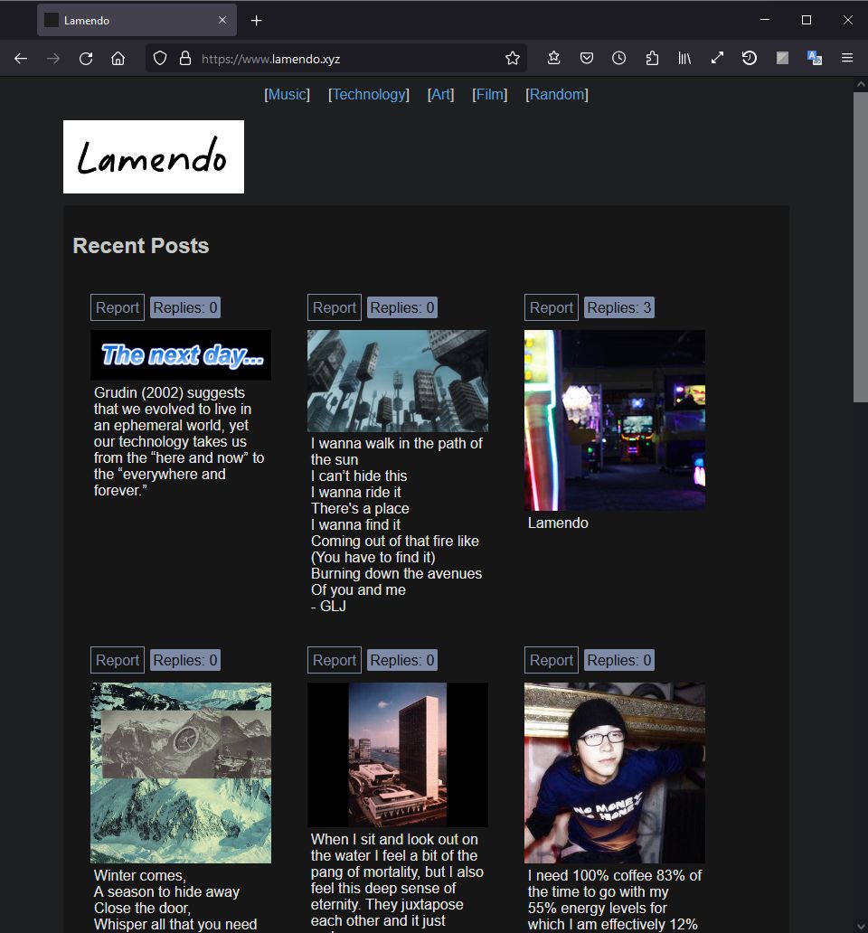Image resolution: width=868 pixels, height=933 pixels.
Task: Open the history clock icon
Action: point(618,58)
